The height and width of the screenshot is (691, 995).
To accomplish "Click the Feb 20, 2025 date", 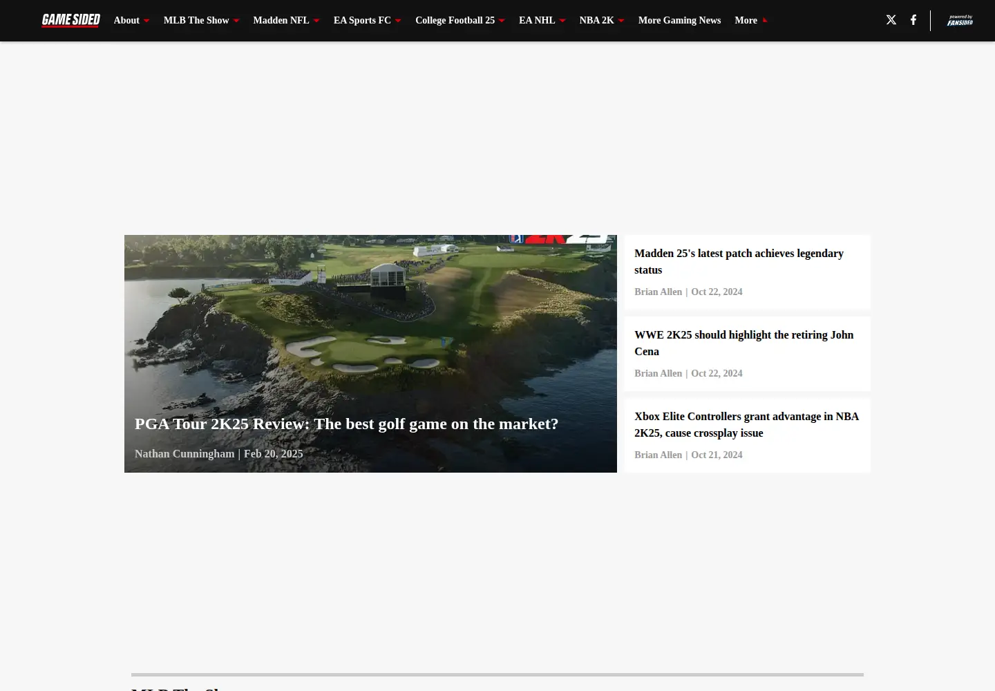I will [273, 454].
